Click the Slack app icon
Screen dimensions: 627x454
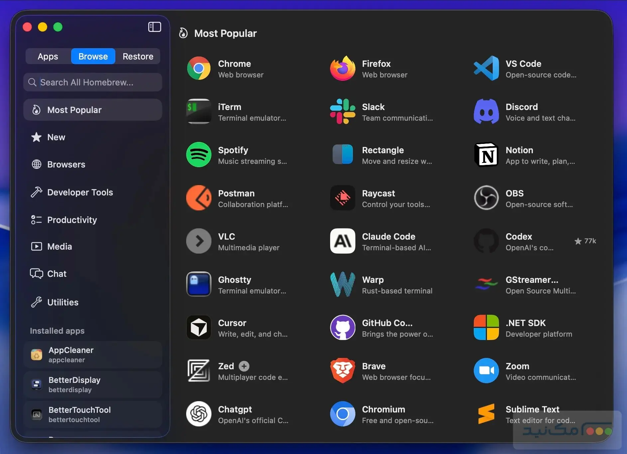coord(343,112)
